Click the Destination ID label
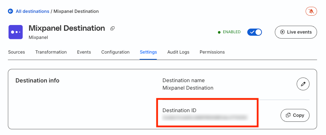The width and height of the screenshot is (326, 135). (x=179, y=110)
